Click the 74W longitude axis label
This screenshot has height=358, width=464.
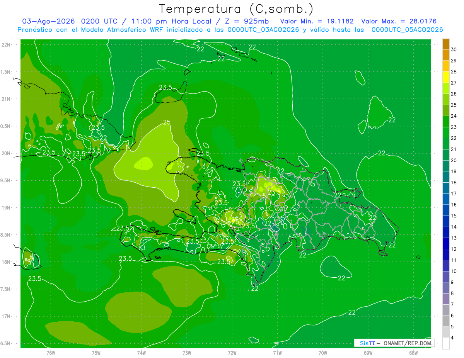(142, 353)
